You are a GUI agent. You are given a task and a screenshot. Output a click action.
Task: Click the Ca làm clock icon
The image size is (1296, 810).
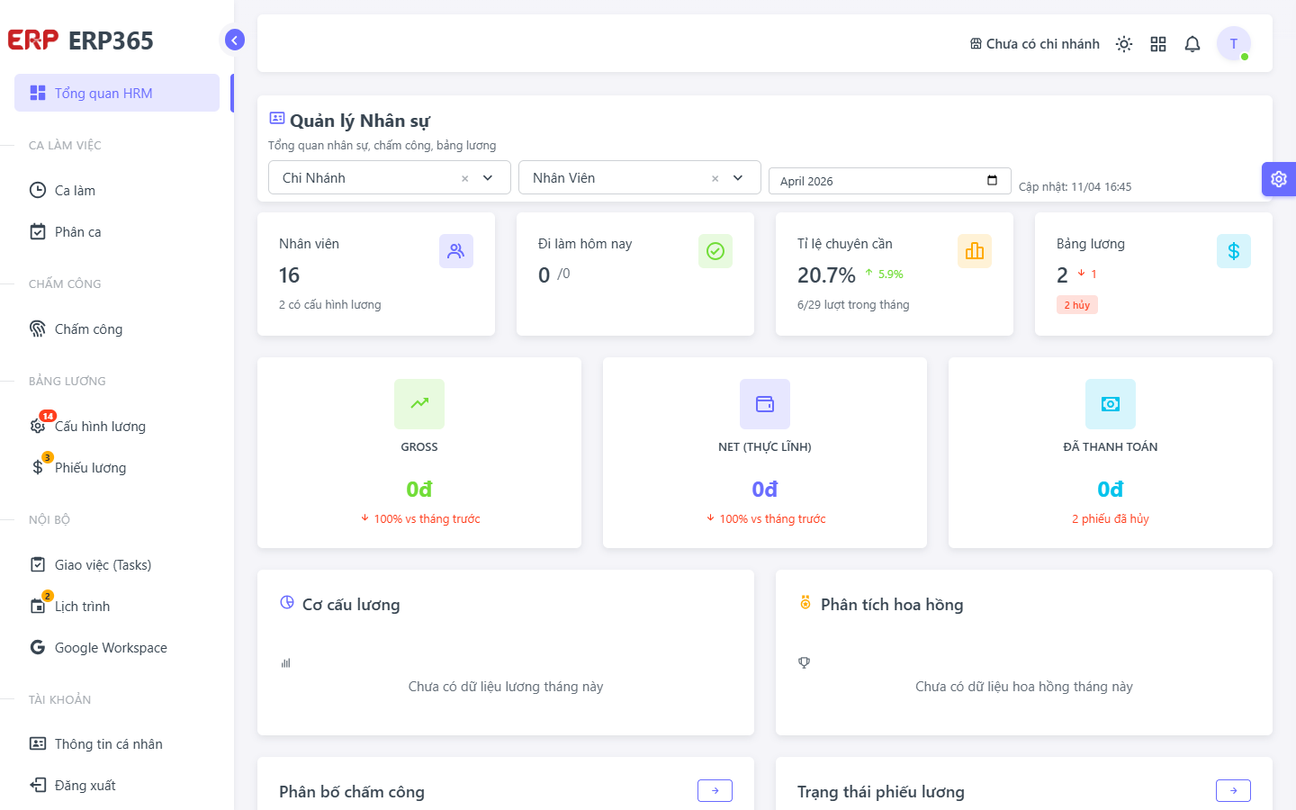coord(38,190)
